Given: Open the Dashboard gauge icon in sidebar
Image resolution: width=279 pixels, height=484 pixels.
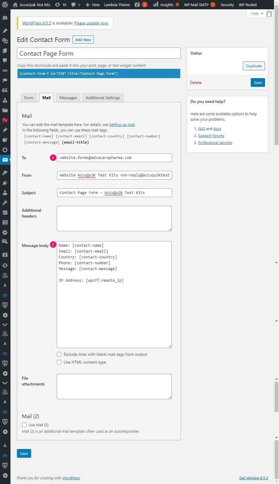Looking at the screenshot, I should pyautogui.click(x=5, y=18).
